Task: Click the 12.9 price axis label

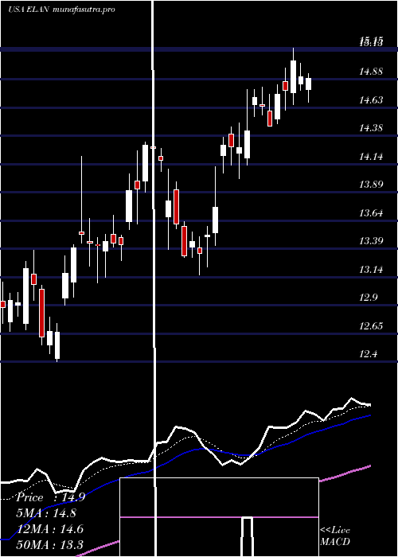Action: pyautogui.click(x=369, y=298)
